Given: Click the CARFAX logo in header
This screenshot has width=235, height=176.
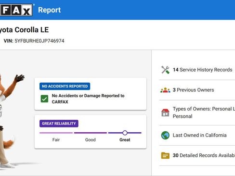Looking at the screenshot, I should tap(16, 10).
